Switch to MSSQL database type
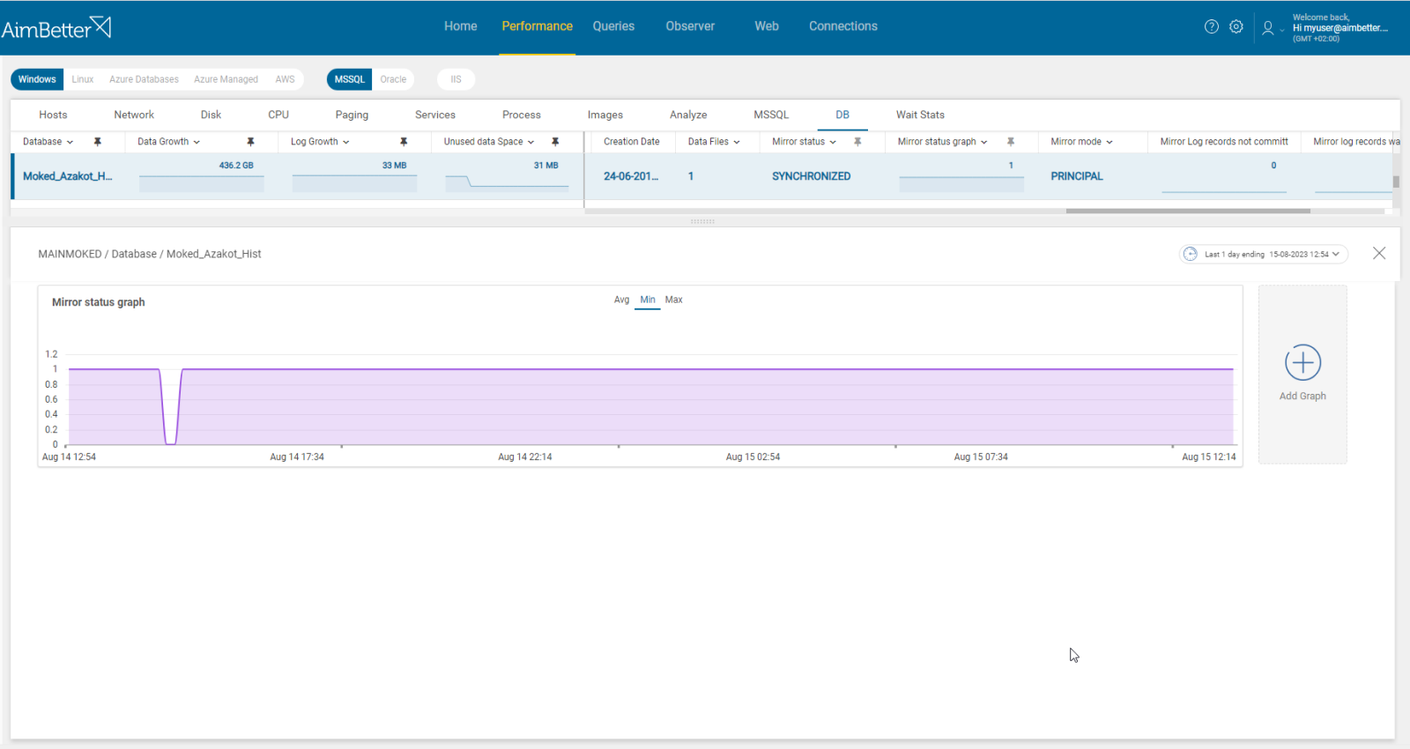Screen dimensions: 1410x749 (350, 79)
